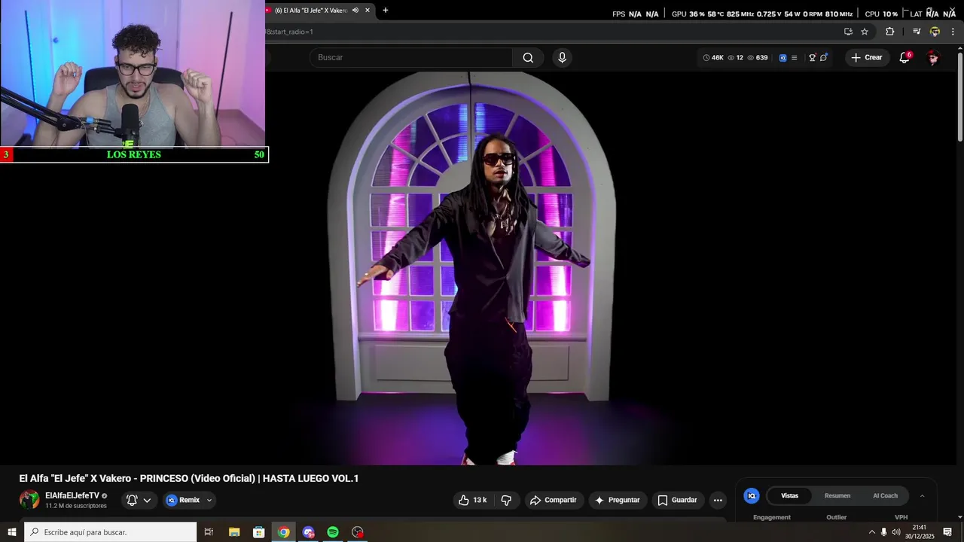The width and height of the screenshot is (964, 542).
Task: Click the Preguntar button
Action: tap(617, 500)
